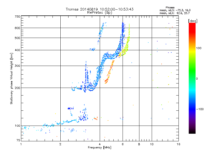The height and width of the screenshot is (157, 210).
Task: Click the 'mean, sd,O: -72.3, 16.3' line
Action: (175, 10)
